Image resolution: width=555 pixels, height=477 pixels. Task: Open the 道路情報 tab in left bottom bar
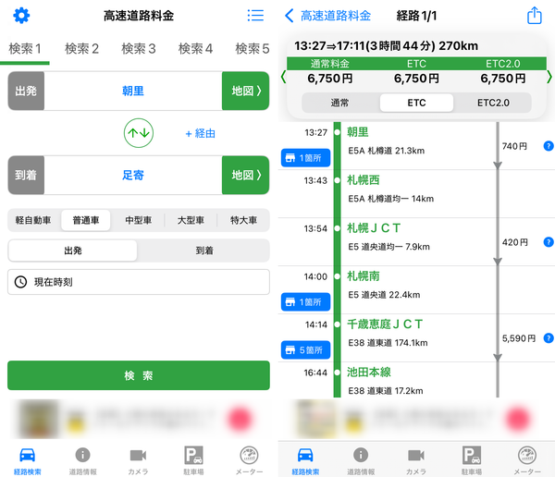[x=82, y=460]
